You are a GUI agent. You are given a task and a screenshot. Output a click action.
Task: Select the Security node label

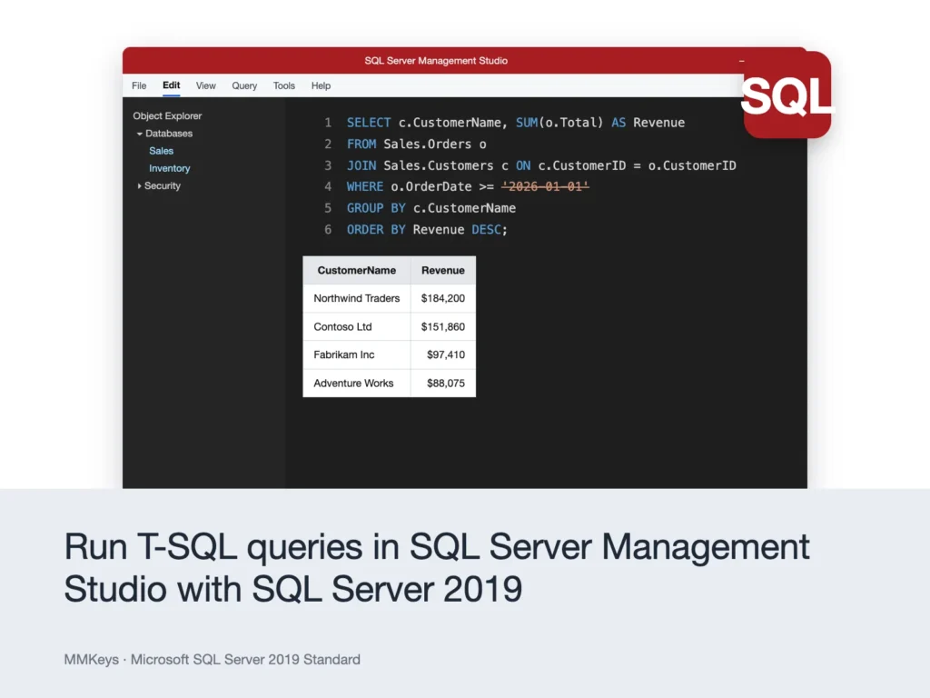163,185
